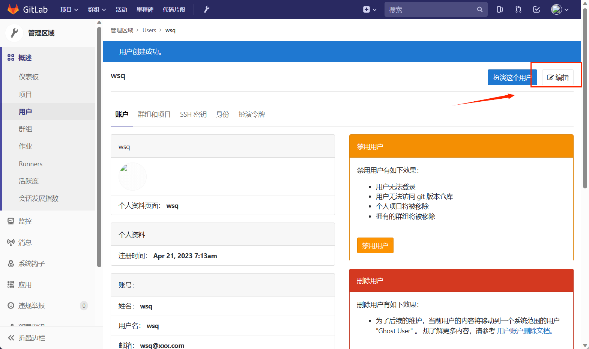This screenshot has height=349, width=589.
Task: Open 里程碑 in top navigation
Action: click(x=145, y=10)
